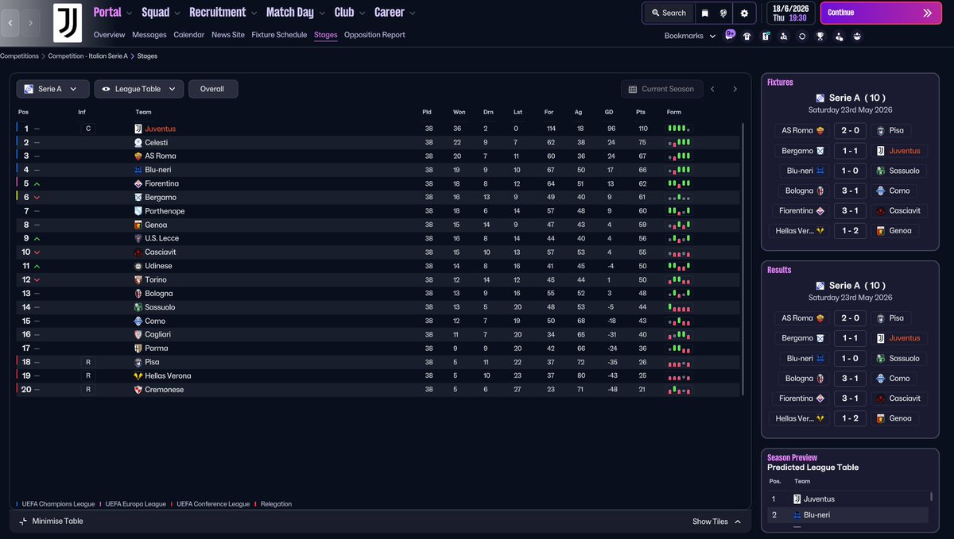Click the Hellas Verona badge in table
This screenshot has width=954, height=539.
(138, 375)
